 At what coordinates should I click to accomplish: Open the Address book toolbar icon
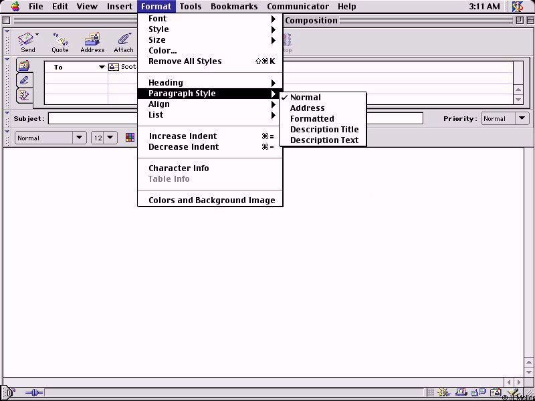[92, 39]
